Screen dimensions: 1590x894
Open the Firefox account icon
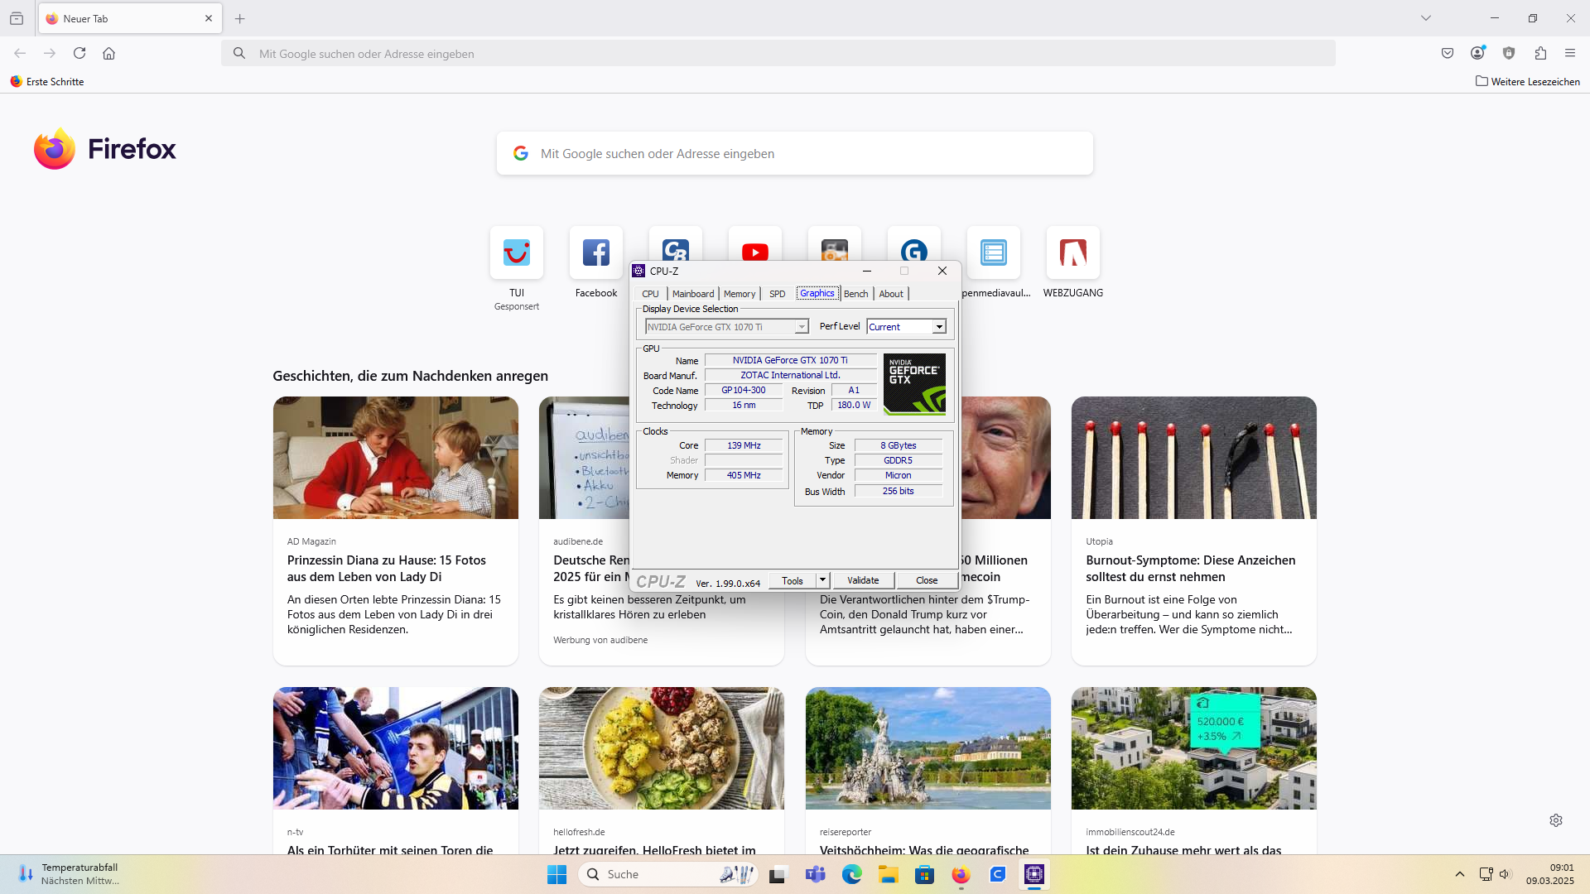pos(1477,53)
